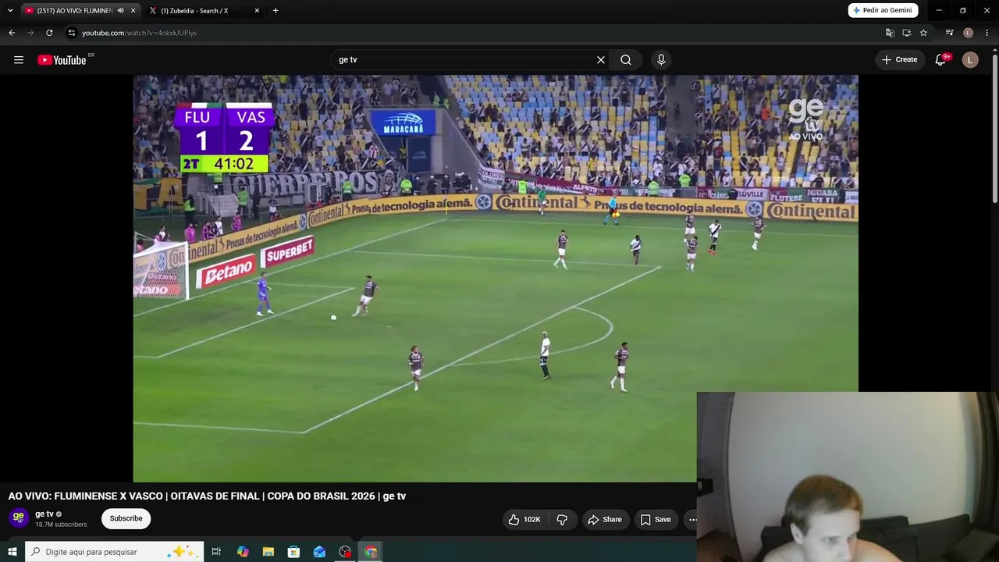Open the YouTube guide hamburger menu
Viewport: 999px width, 562px height.
[x=19, y=60]
